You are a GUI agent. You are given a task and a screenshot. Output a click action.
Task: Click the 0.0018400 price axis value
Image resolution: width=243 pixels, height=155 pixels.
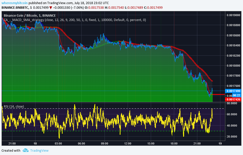(233, 45)
